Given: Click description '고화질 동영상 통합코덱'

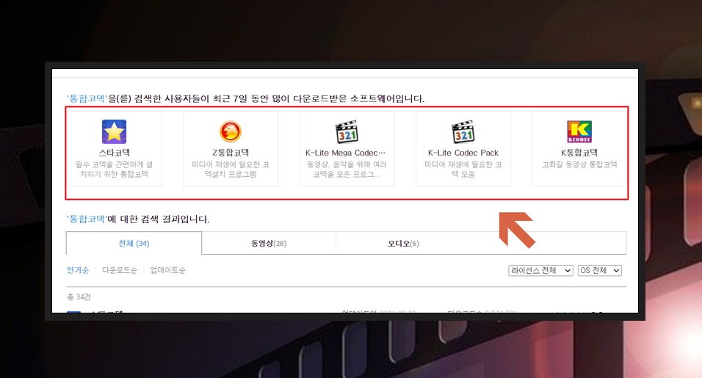Looking at the screenshot, I should click(579, 164).
